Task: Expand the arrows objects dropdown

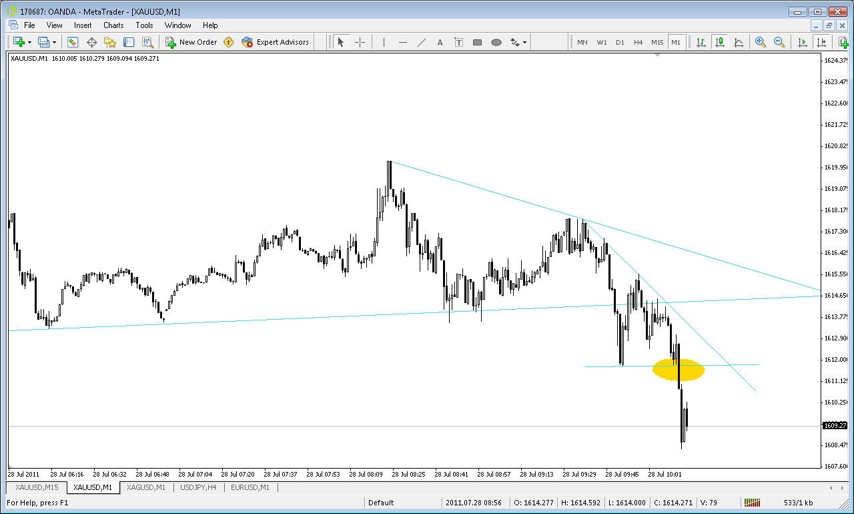Action: point(524,42)
